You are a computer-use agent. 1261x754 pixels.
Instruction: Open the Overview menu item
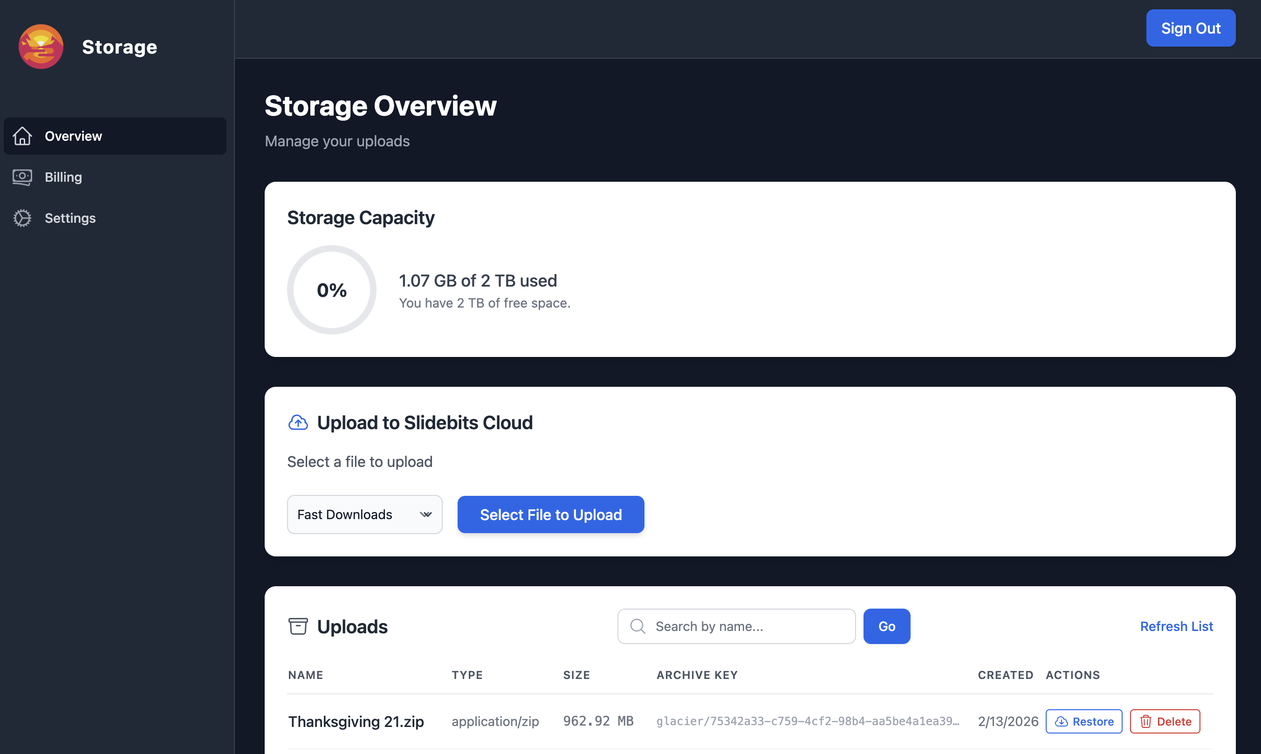tap(115, 136)
